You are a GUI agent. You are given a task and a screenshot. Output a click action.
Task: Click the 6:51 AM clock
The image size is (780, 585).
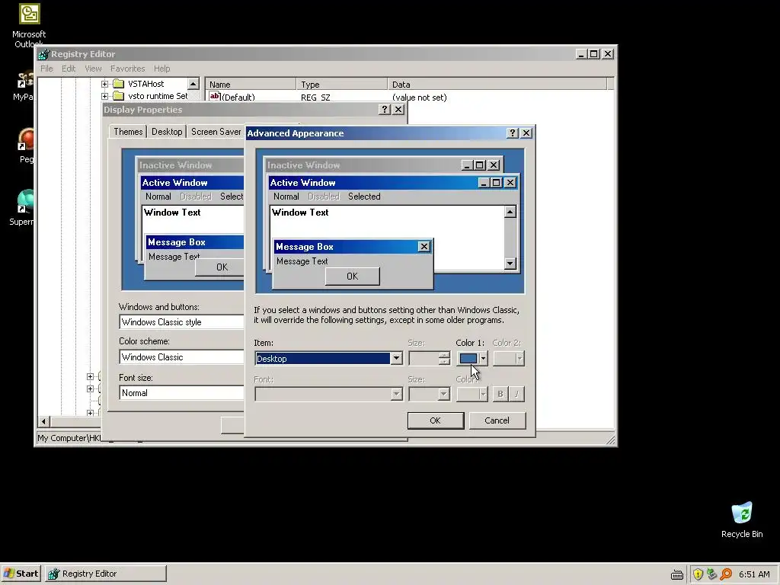754,574
